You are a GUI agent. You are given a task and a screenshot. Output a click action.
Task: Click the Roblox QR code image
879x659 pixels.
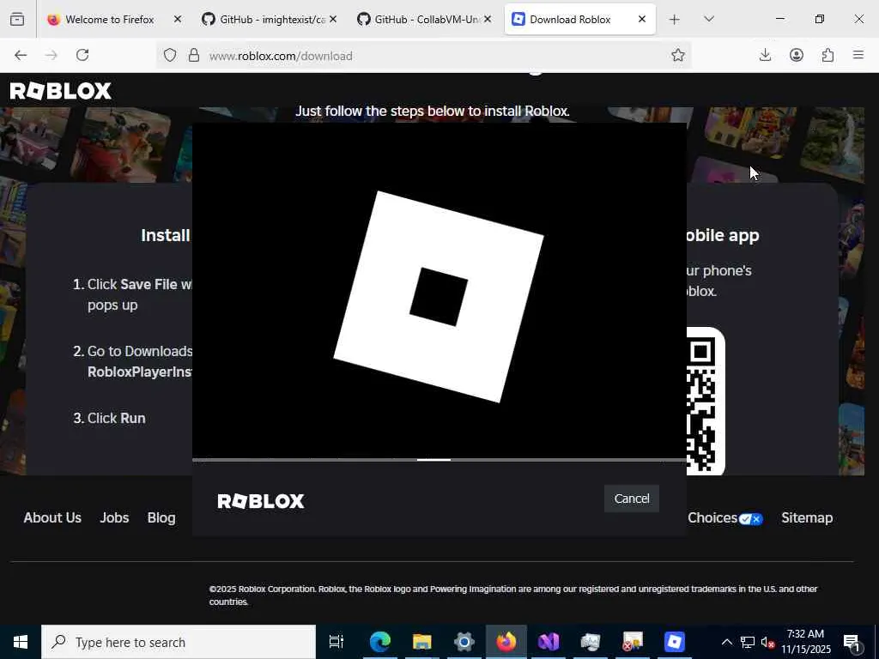pyautogui.click(x=706, y=402)
